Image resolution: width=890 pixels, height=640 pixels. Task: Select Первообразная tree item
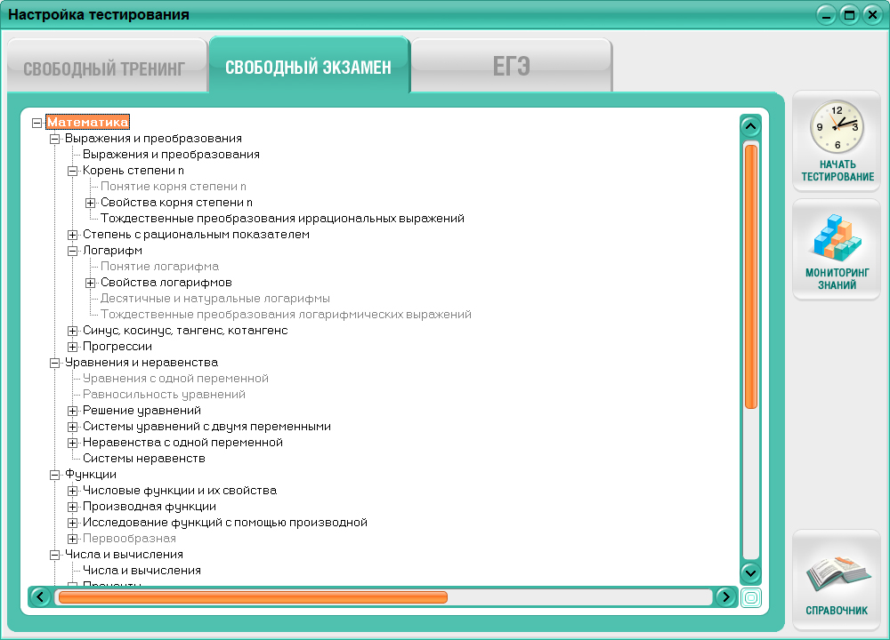tap(129, 538)
